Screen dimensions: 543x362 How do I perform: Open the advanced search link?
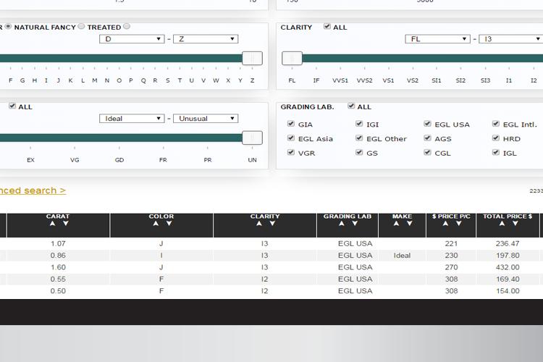coord(33,190)
